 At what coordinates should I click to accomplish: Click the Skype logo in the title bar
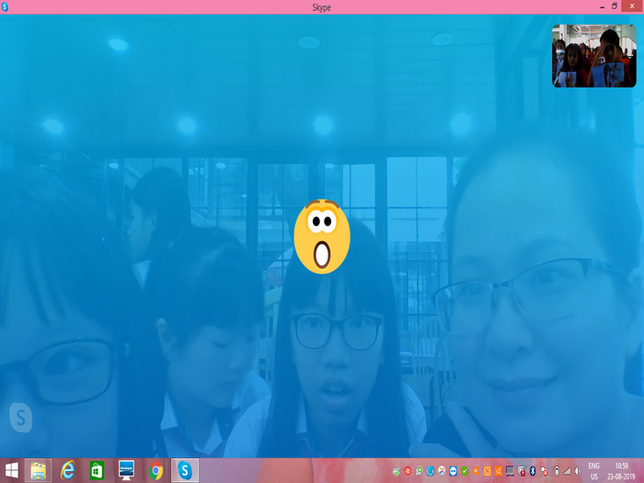5,7
